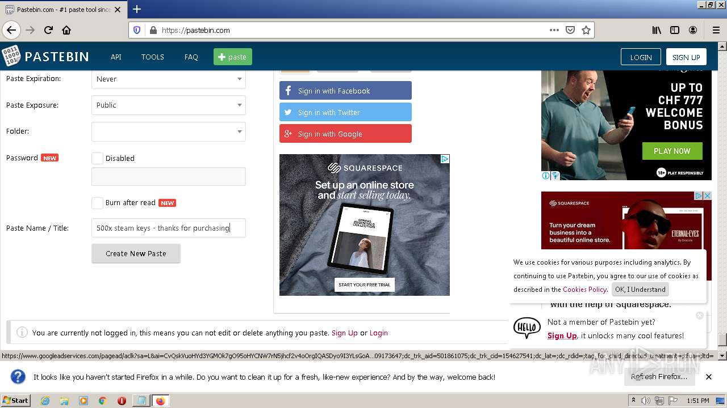Viewport: 727px width, 408px height.
Task: Go to Firefox home page
Action: pos(66,30)
